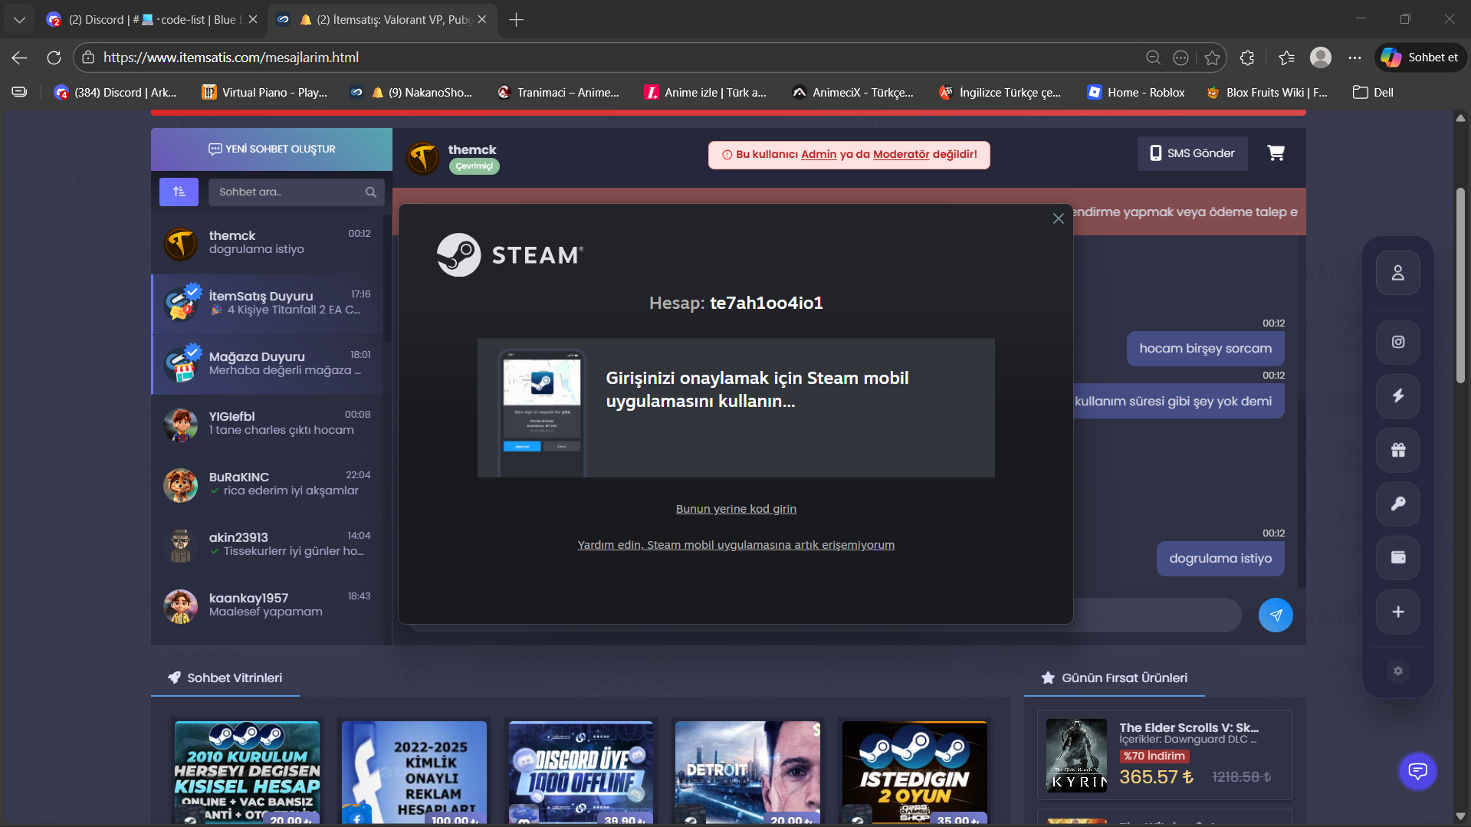
Task: Open the YIGIefbl conversation
Action: coord(267,425)
